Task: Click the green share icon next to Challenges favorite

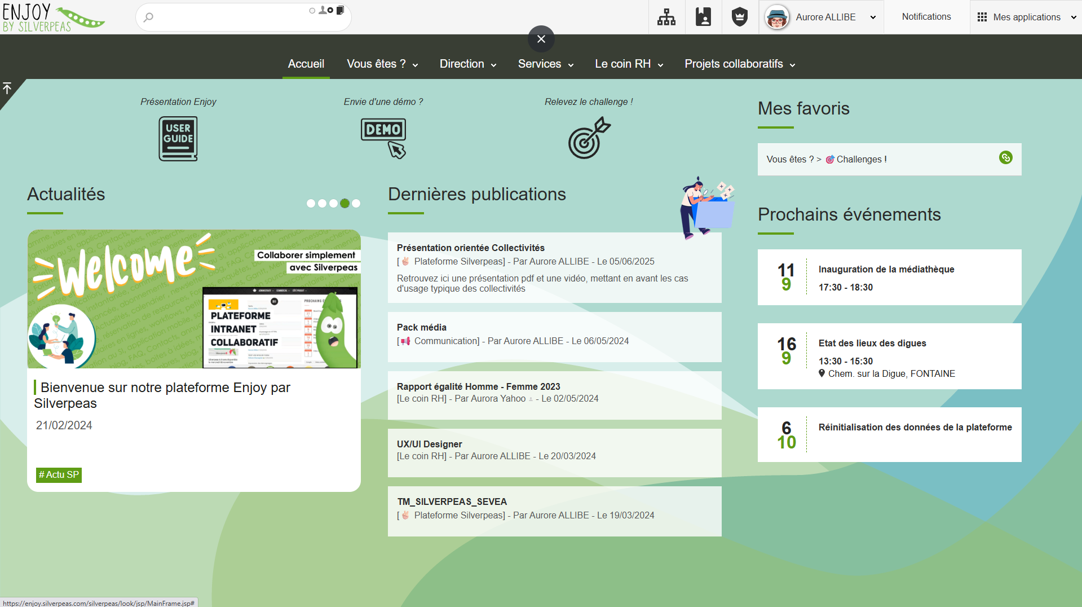Action: pyautogui.click(x=1006, y=159)
